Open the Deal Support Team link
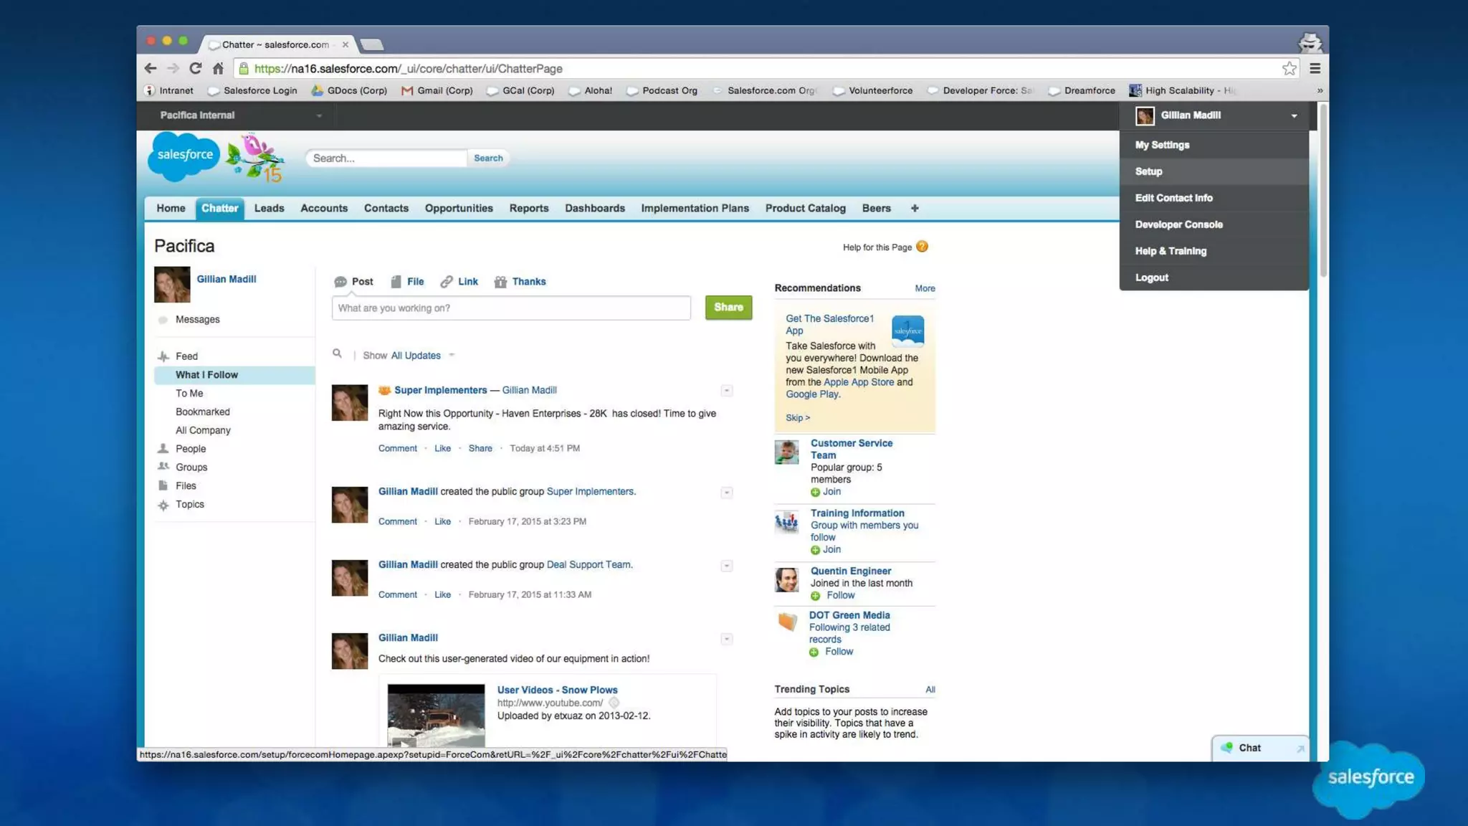 click(x=588, y=564)
